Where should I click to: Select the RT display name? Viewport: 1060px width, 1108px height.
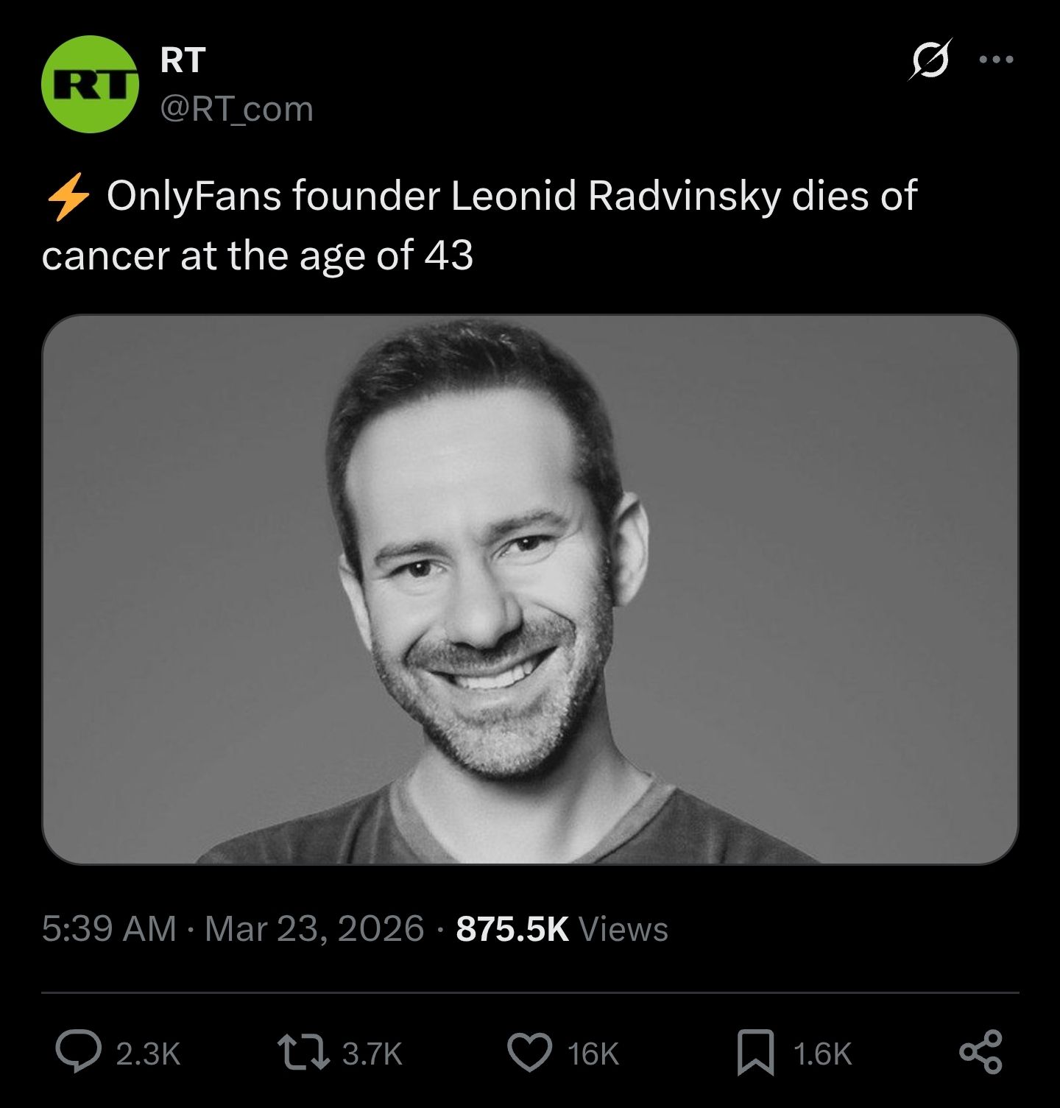click(x=182, y=57)
